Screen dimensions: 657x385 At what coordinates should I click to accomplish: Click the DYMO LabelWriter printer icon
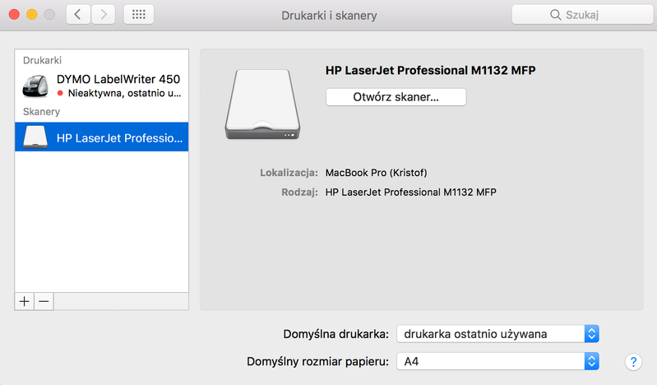point(35,86)
